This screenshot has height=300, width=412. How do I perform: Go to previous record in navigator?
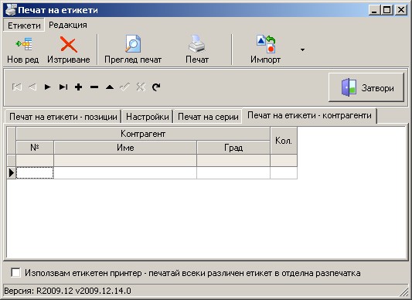click(32, 87)
